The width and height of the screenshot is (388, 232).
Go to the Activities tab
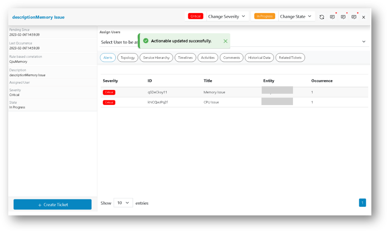coord(208,58)
